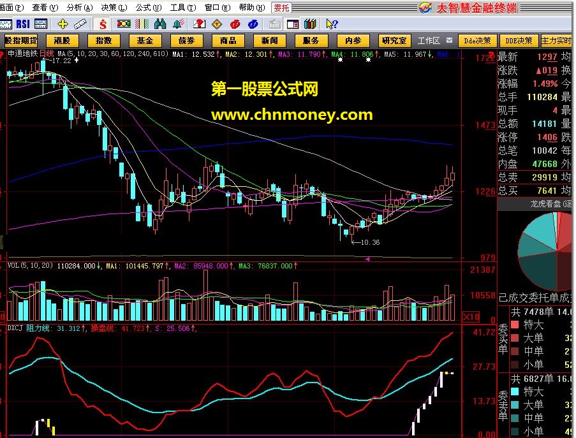This screenshot has height=438, width=576.
Task: Click the grey ID card icon
Action: click(x=274, y=24)
